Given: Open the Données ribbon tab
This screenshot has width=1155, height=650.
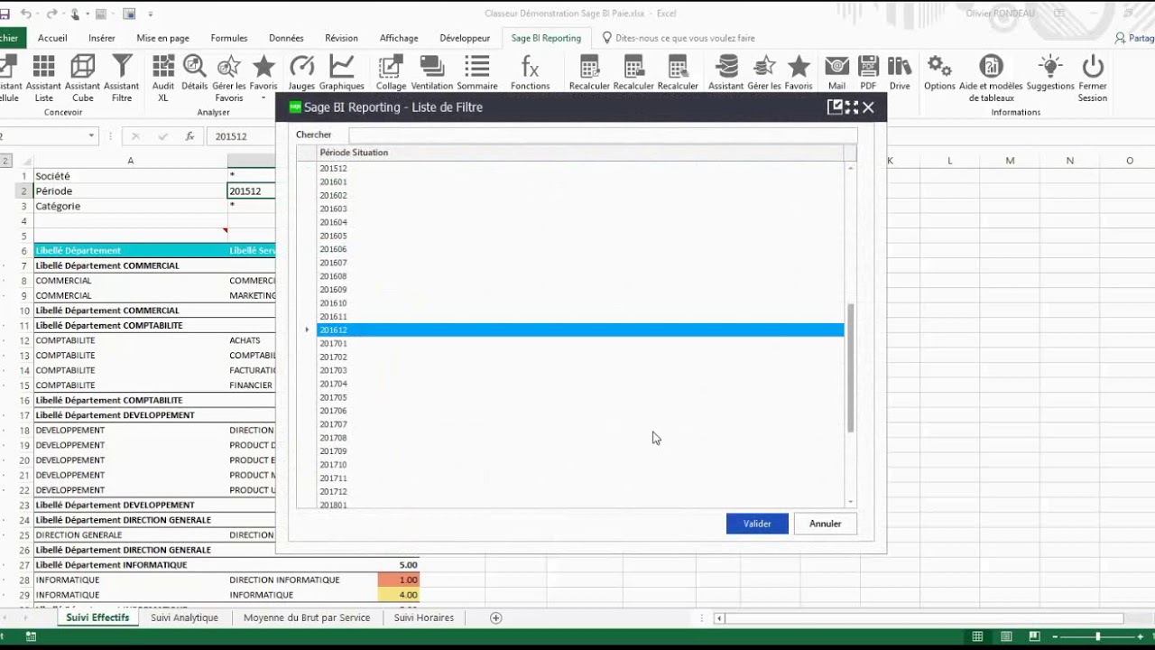Looking at the screenshot, I should (x=286, y=38).
